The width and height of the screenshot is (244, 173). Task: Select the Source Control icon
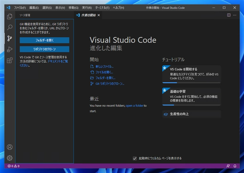coord(10,38)
